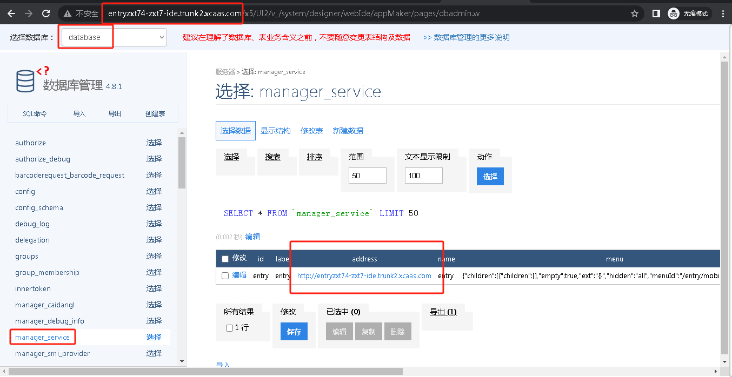Open the browser side panel icon
This screenshot has height=377, width=732.
[656, 14]
